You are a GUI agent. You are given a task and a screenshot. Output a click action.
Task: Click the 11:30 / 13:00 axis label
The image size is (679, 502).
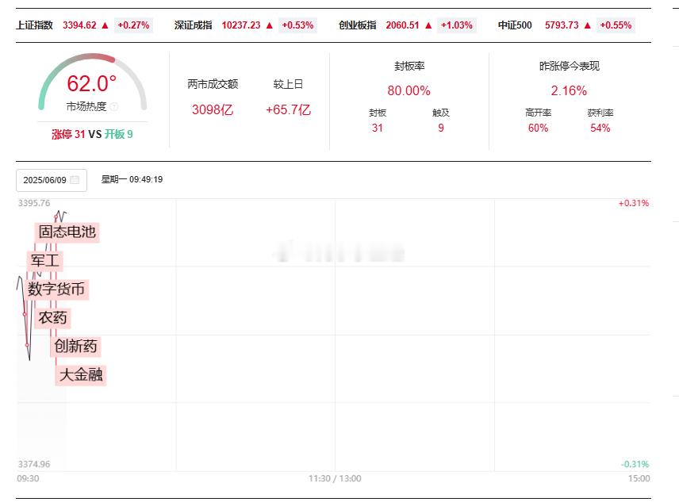(x=335, y=479)
